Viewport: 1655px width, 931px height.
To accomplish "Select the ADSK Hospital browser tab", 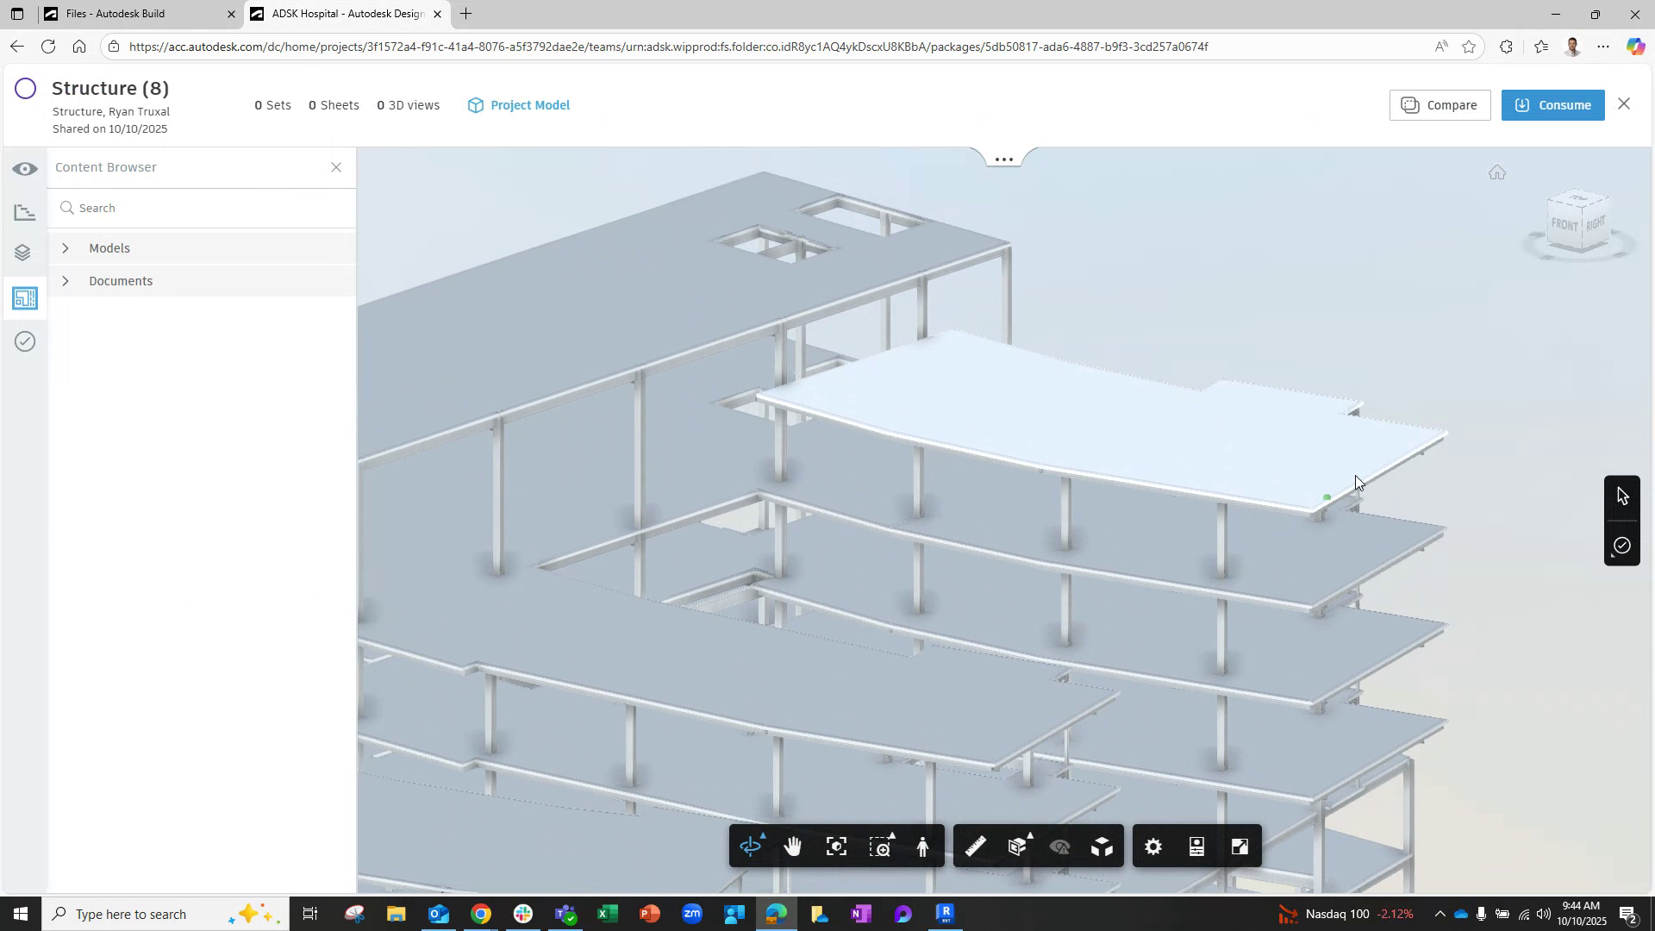I will tap(340, 14).
